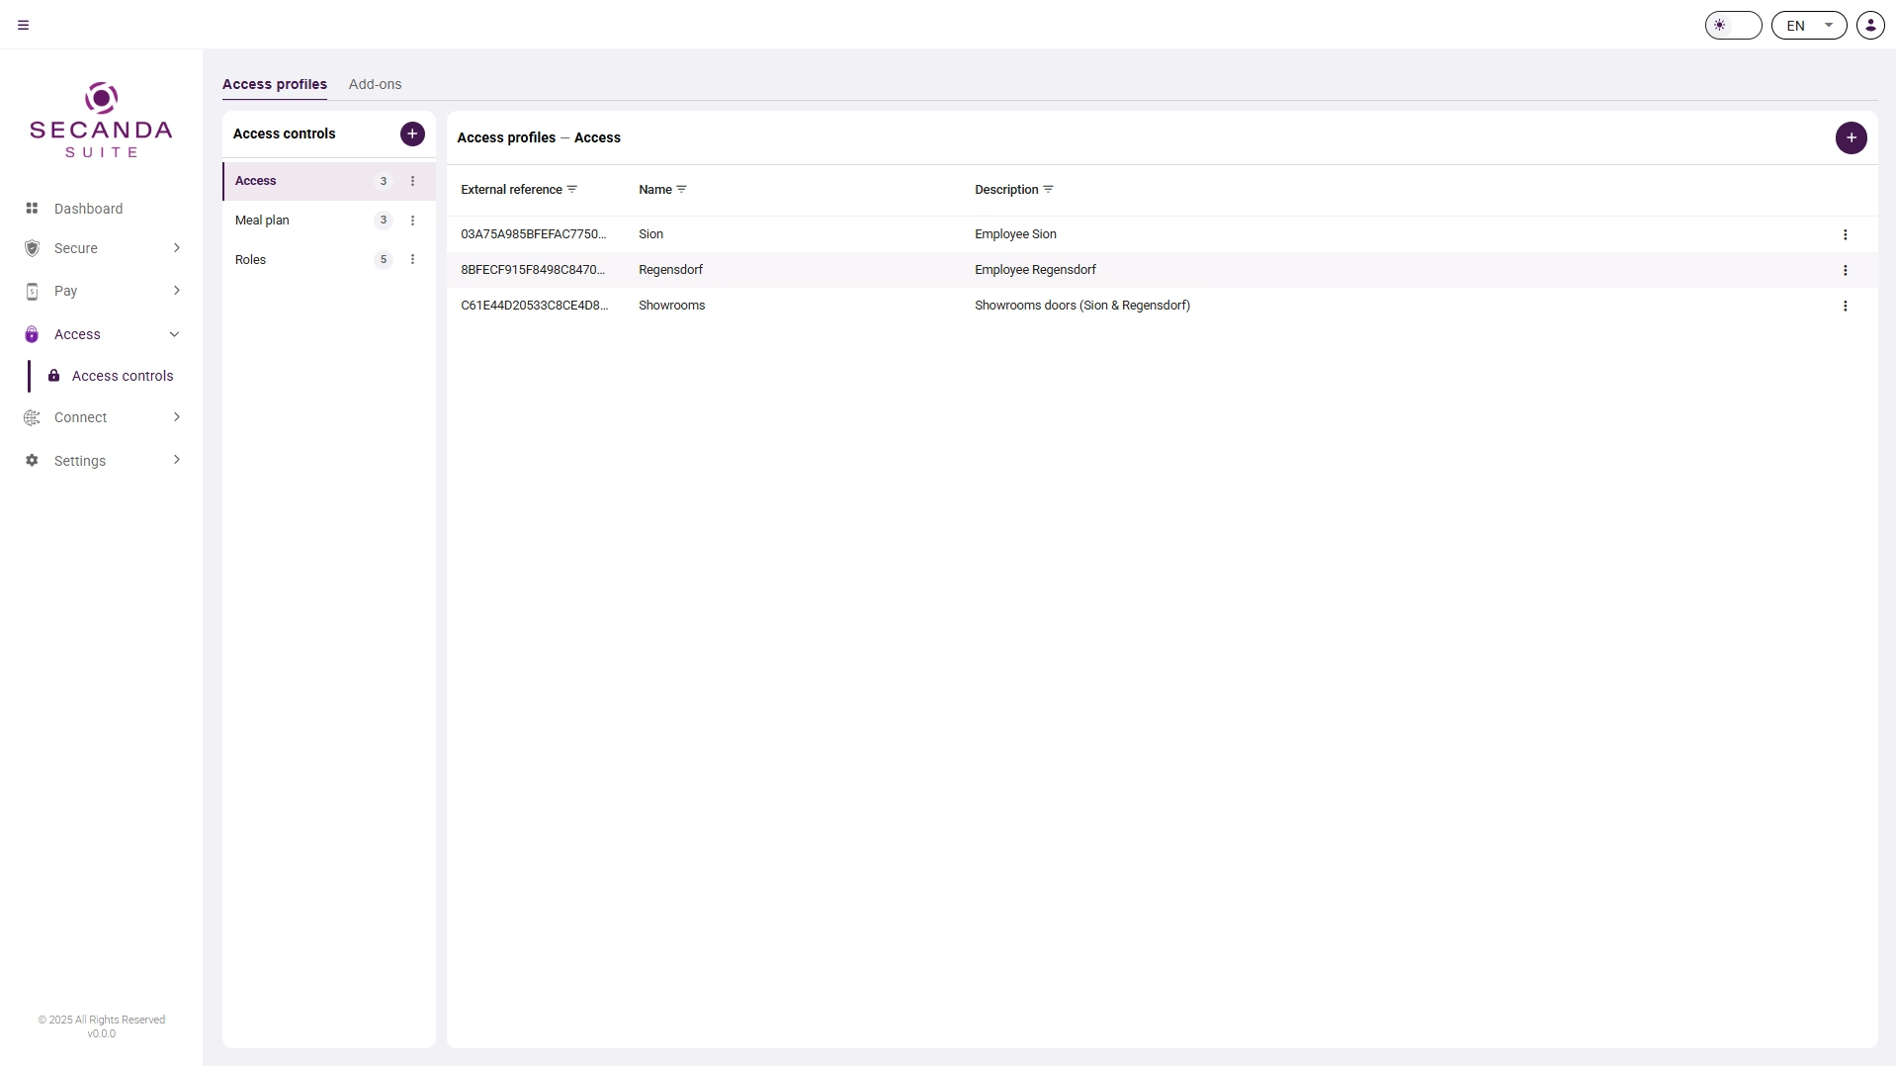Open the hamburger menu icon
Screen dimensions: 1896x1066
(24, 26)
